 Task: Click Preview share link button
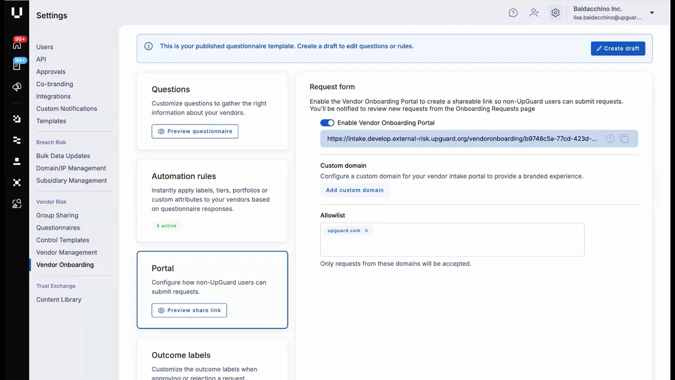[189, 310]
